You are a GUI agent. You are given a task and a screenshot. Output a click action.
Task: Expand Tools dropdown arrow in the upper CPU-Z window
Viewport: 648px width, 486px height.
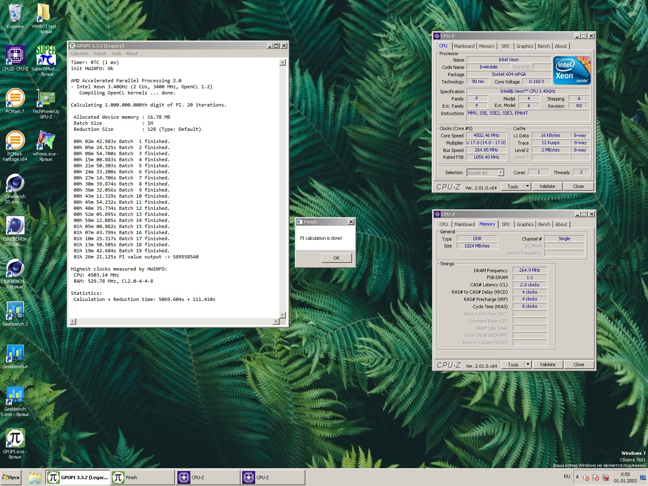coord(527,187)
